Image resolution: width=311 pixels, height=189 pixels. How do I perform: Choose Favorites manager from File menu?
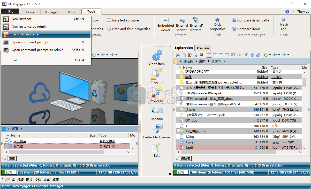coord(46,34)
